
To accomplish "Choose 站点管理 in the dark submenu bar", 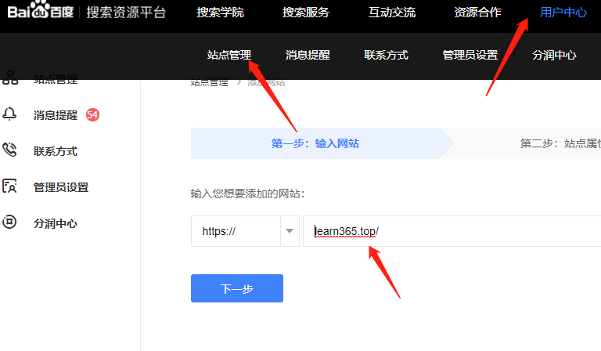I will 229,55.
